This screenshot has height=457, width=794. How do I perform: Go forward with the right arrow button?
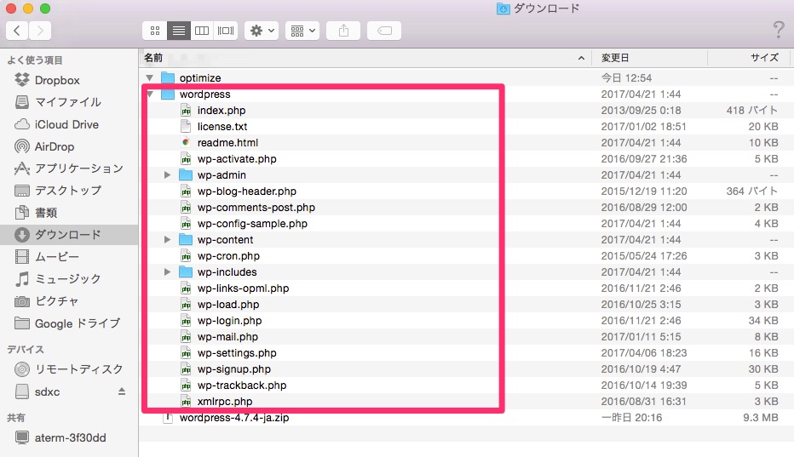click(x=39, y=31)
